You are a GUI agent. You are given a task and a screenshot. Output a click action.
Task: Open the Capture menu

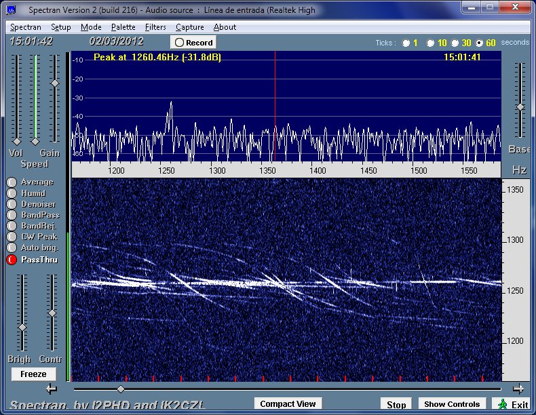(190, 27)
